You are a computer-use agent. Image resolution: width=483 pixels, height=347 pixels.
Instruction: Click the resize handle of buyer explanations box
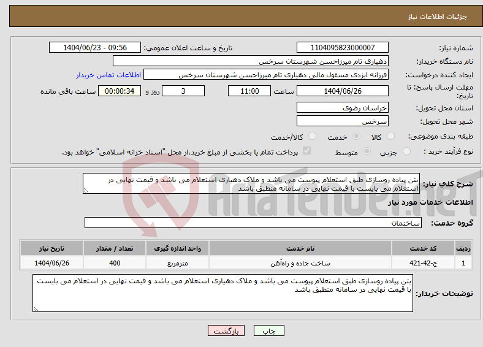[36, 308]
